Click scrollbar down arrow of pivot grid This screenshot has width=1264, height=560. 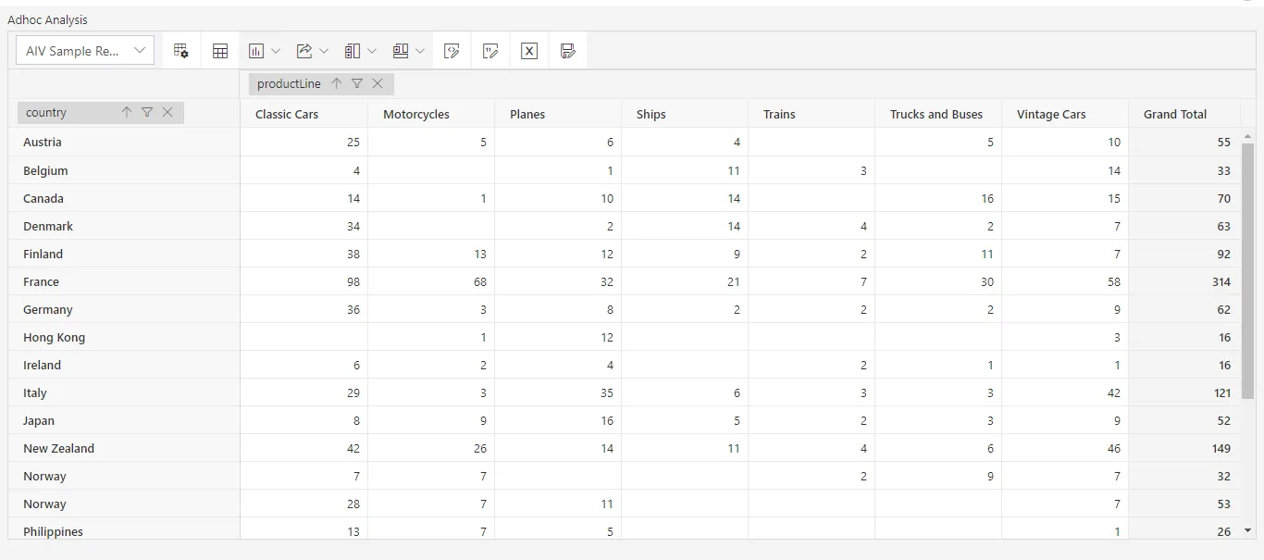[x=1247, y=530]
